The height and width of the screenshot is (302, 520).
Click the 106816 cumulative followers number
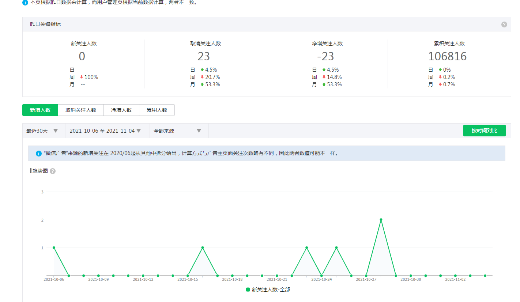pyautogui.click(x=447, y=56)
